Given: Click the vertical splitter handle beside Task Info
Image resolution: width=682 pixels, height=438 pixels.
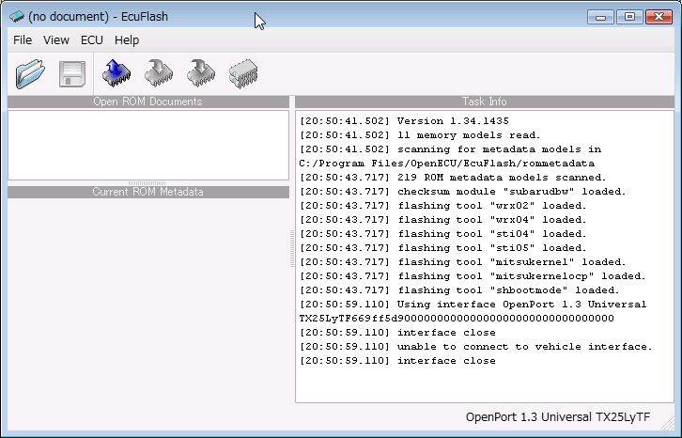Looking at the screenshot, I should [292, 248].
